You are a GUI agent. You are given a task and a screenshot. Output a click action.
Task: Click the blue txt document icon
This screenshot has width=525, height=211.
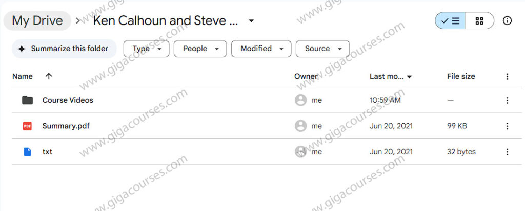(27, 152)
